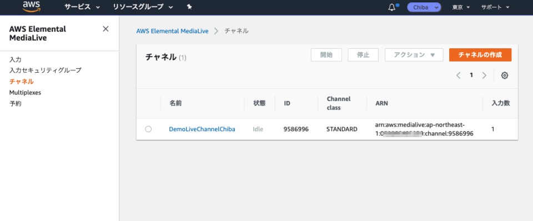Click the ARN column header

[x=381, y=103]
